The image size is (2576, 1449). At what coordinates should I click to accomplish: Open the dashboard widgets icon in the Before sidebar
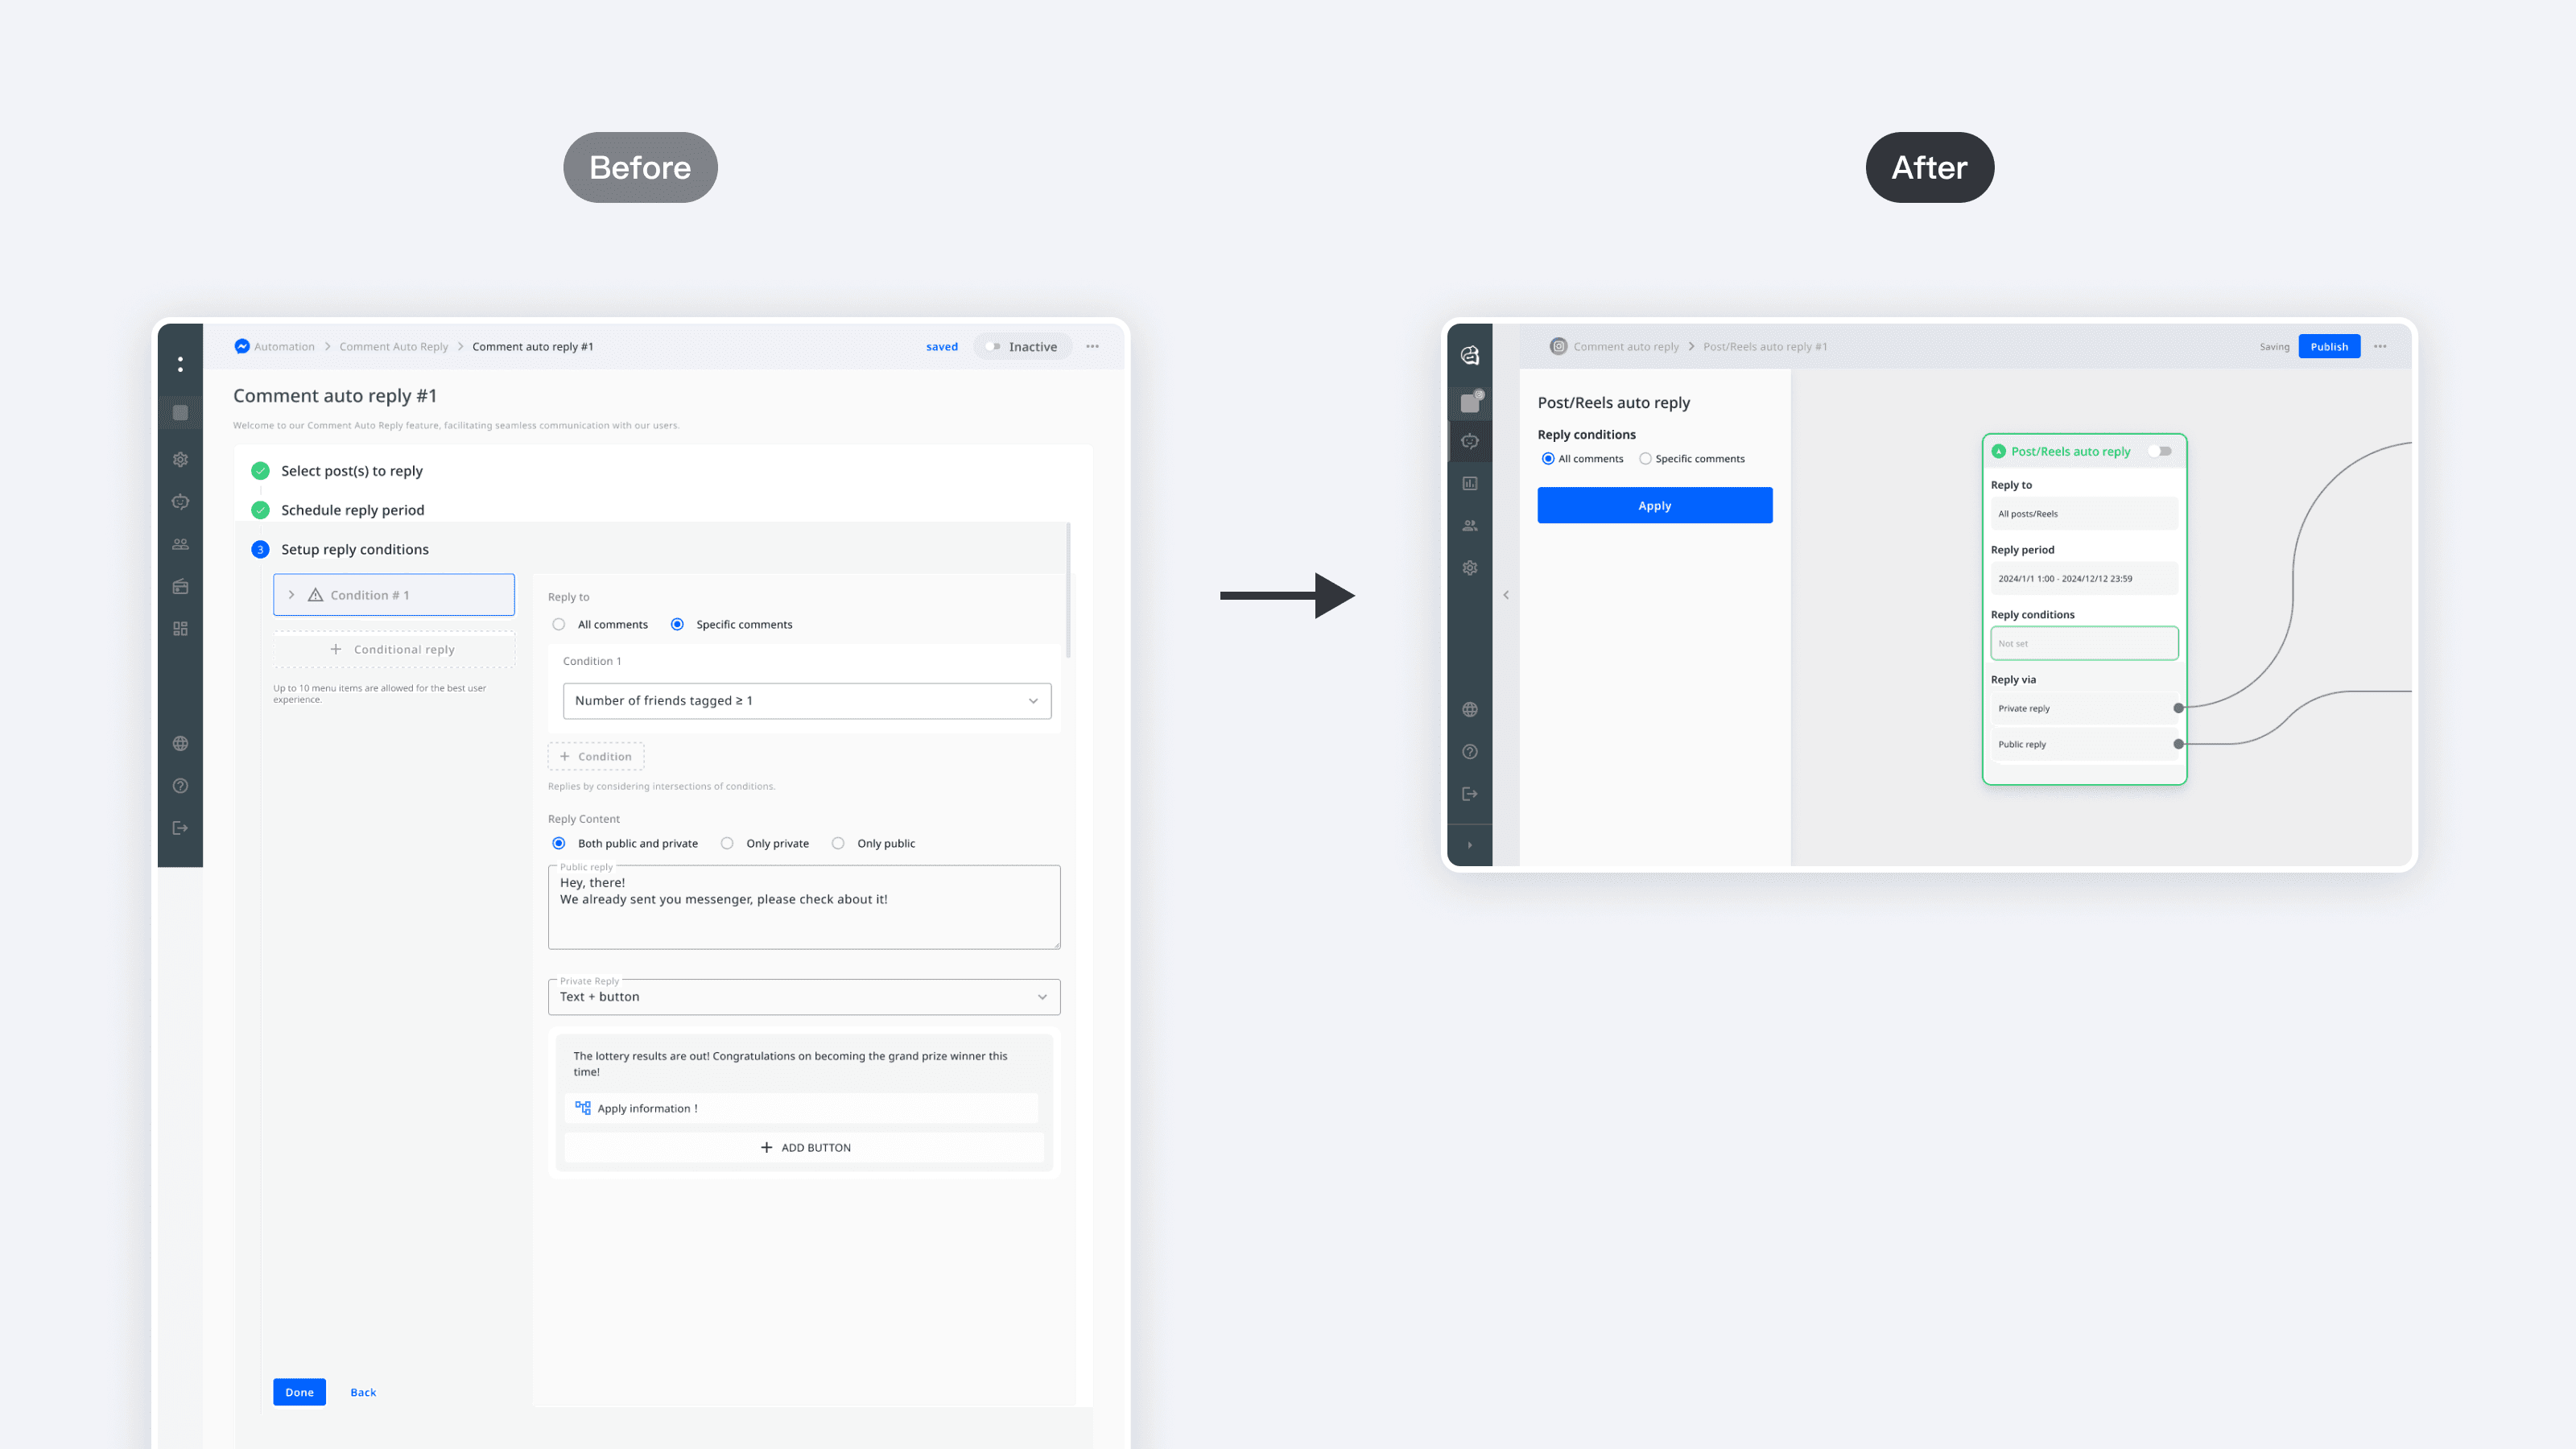pyautogui.click(x=180, y=629)
